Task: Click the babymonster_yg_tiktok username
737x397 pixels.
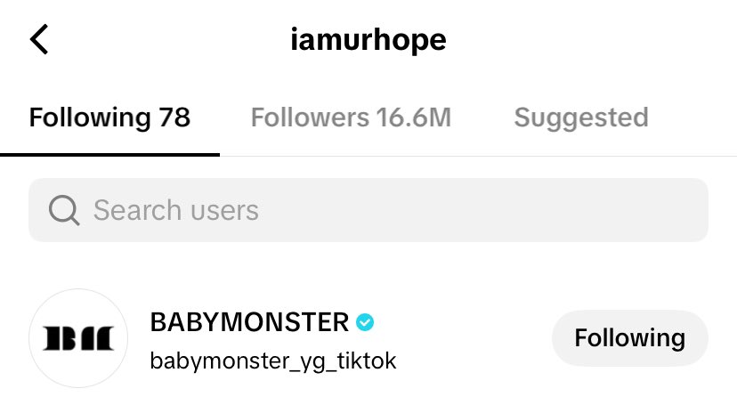Action: 273,361
